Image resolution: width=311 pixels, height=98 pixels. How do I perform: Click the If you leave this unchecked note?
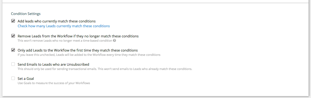click(89, 55)
